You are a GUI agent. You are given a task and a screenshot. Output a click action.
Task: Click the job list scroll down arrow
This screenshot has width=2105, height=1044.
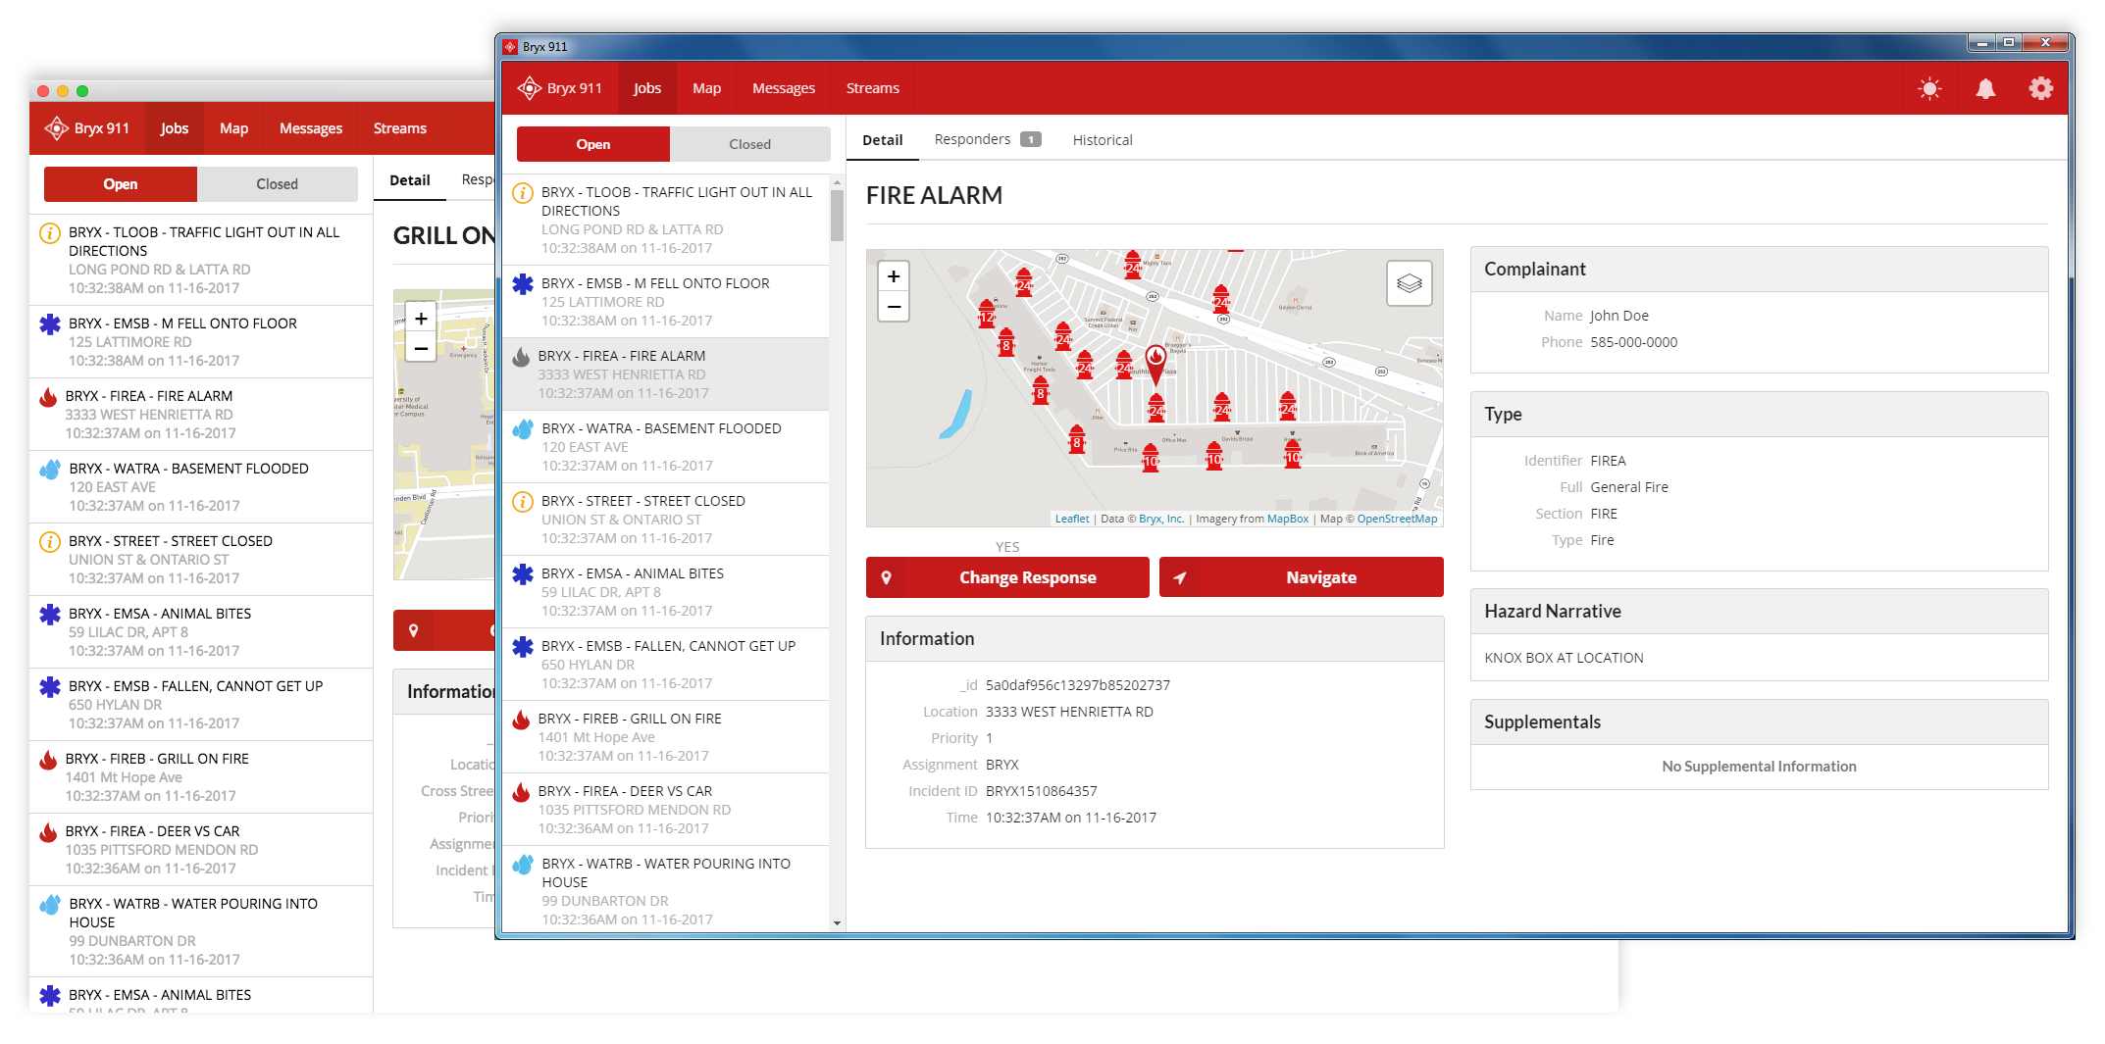pyautogui.click(x=837, y=922)
